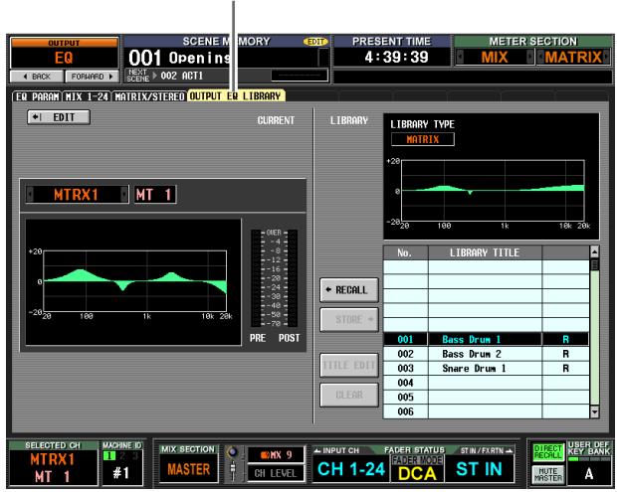The height and width of the screenshot is (492, 617).
Task: Toggle MUTE MASTER button
Action: (547, 474)
